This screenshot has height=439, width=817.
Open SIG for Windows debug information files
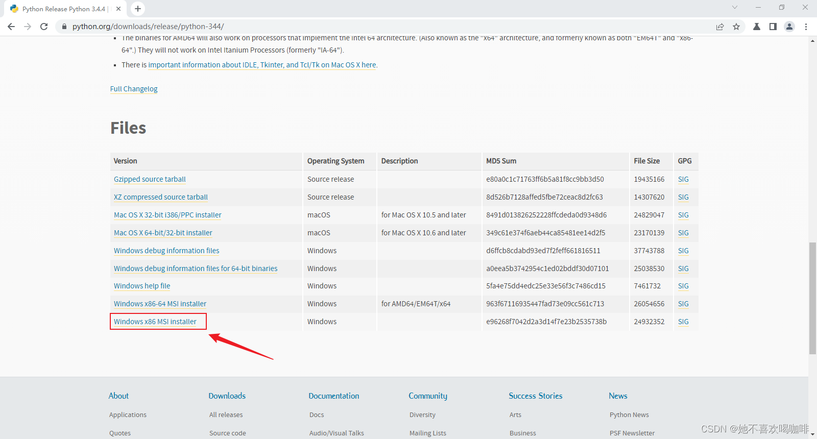[x=683, y=251]
